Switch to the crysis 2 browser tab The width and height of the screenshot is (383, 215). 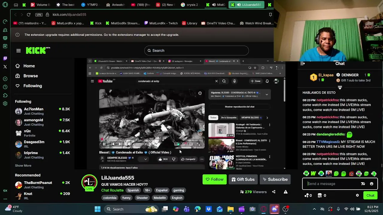(190, 5)
